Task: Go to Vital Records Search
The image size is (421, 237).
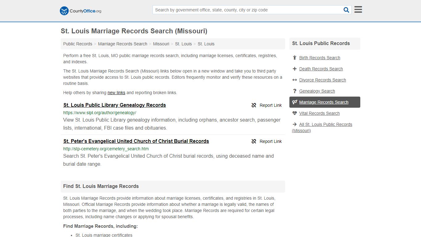Action: point(319,113)
